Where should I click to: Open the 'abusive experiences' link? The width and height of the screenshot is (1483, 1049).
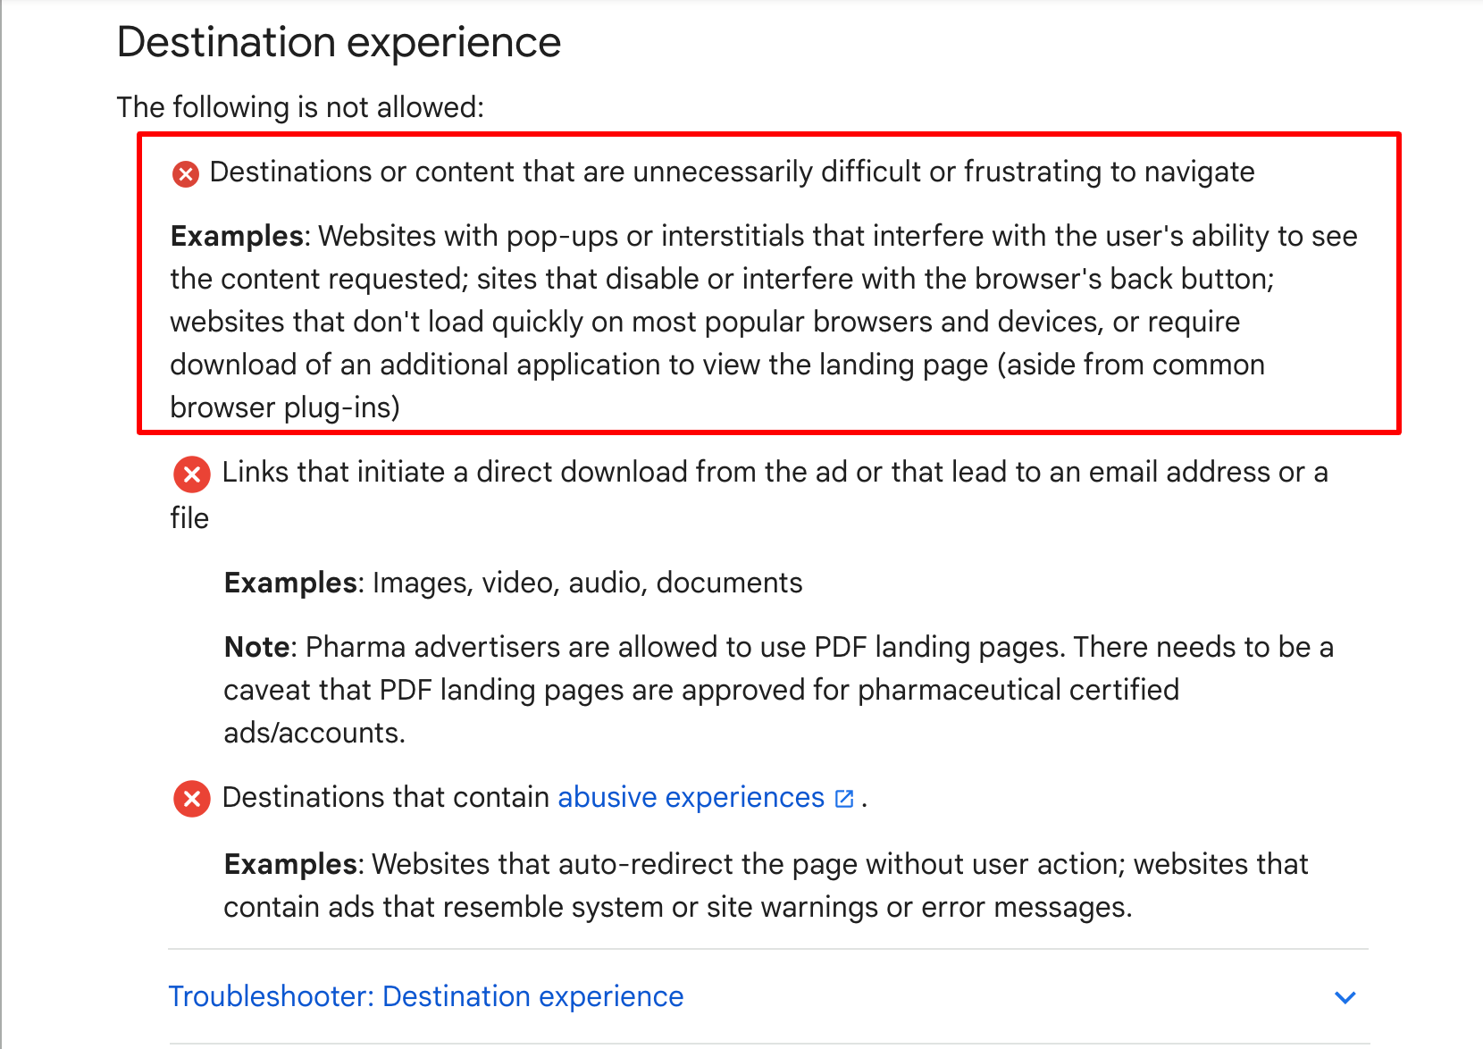pyautogui.click(x=691, y=797)
